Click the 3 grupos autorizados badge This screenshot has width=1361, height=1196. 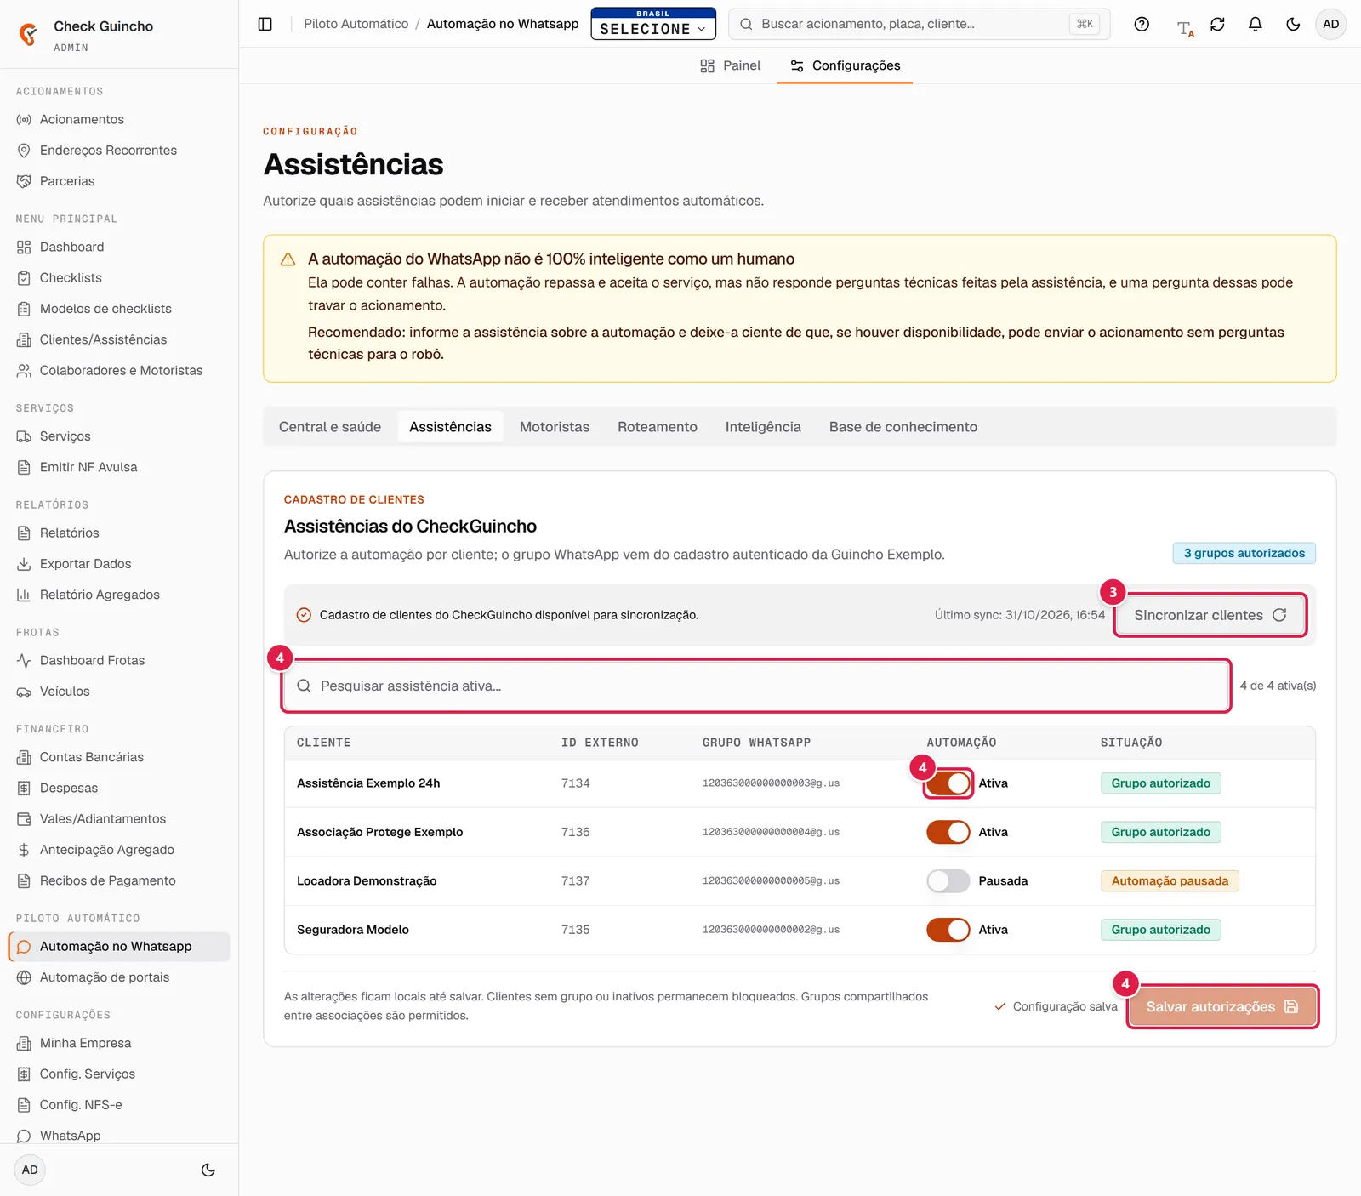1244,553
